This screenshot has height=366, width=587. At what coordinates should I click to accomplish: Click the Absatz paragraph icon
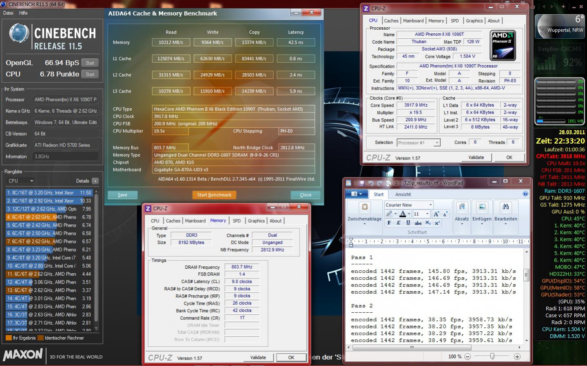[462, 207]
